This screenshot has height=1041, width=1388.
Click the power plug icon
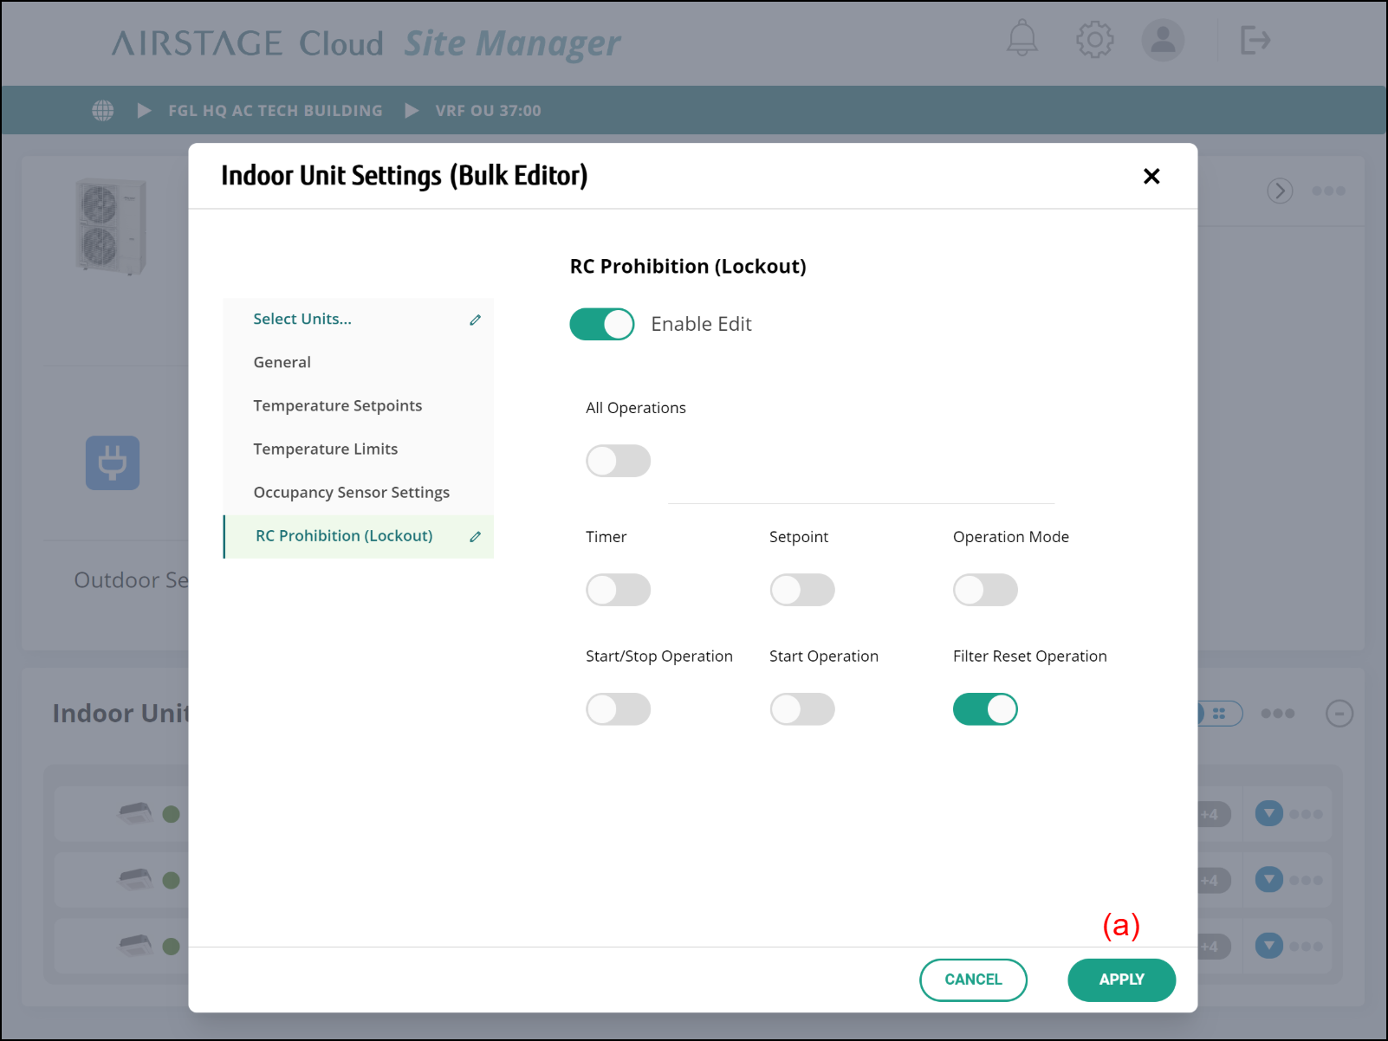point(113,462)
